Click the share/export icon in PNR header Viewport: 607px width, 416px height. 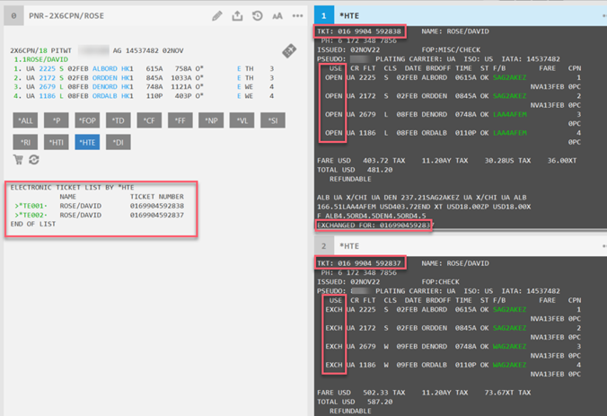click(x=237, y=16)
